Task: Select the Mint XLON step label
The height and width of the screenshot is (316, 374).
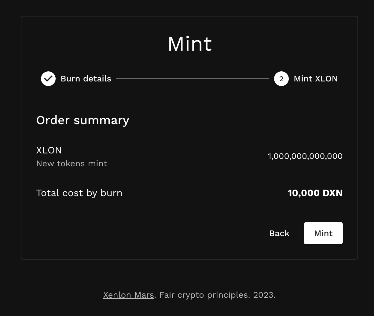Action: (316, 79)
